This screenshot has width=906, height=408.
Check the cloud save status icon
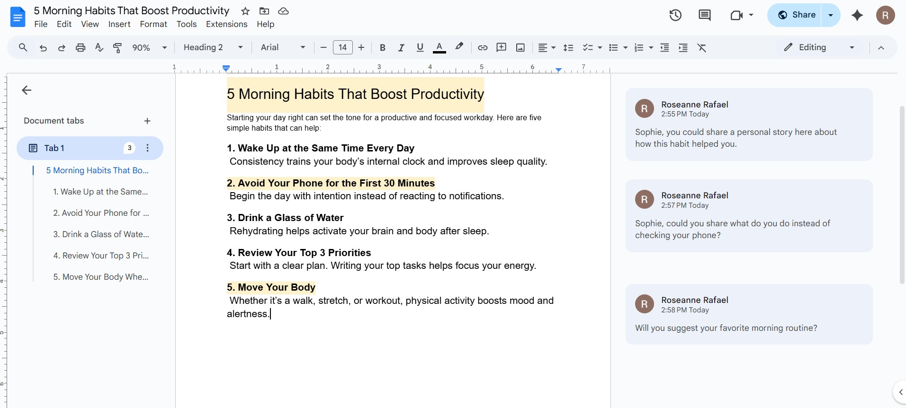click(x=283, y=11)
